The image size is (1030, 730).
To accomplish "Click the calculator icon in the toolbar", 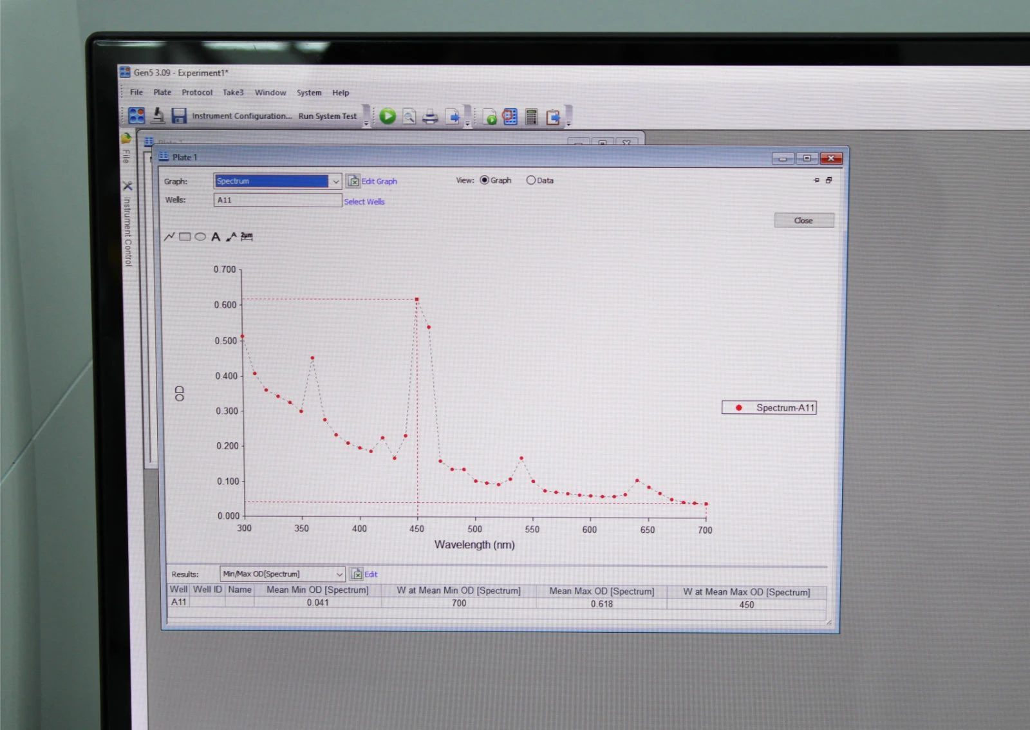I will [531, 117].
